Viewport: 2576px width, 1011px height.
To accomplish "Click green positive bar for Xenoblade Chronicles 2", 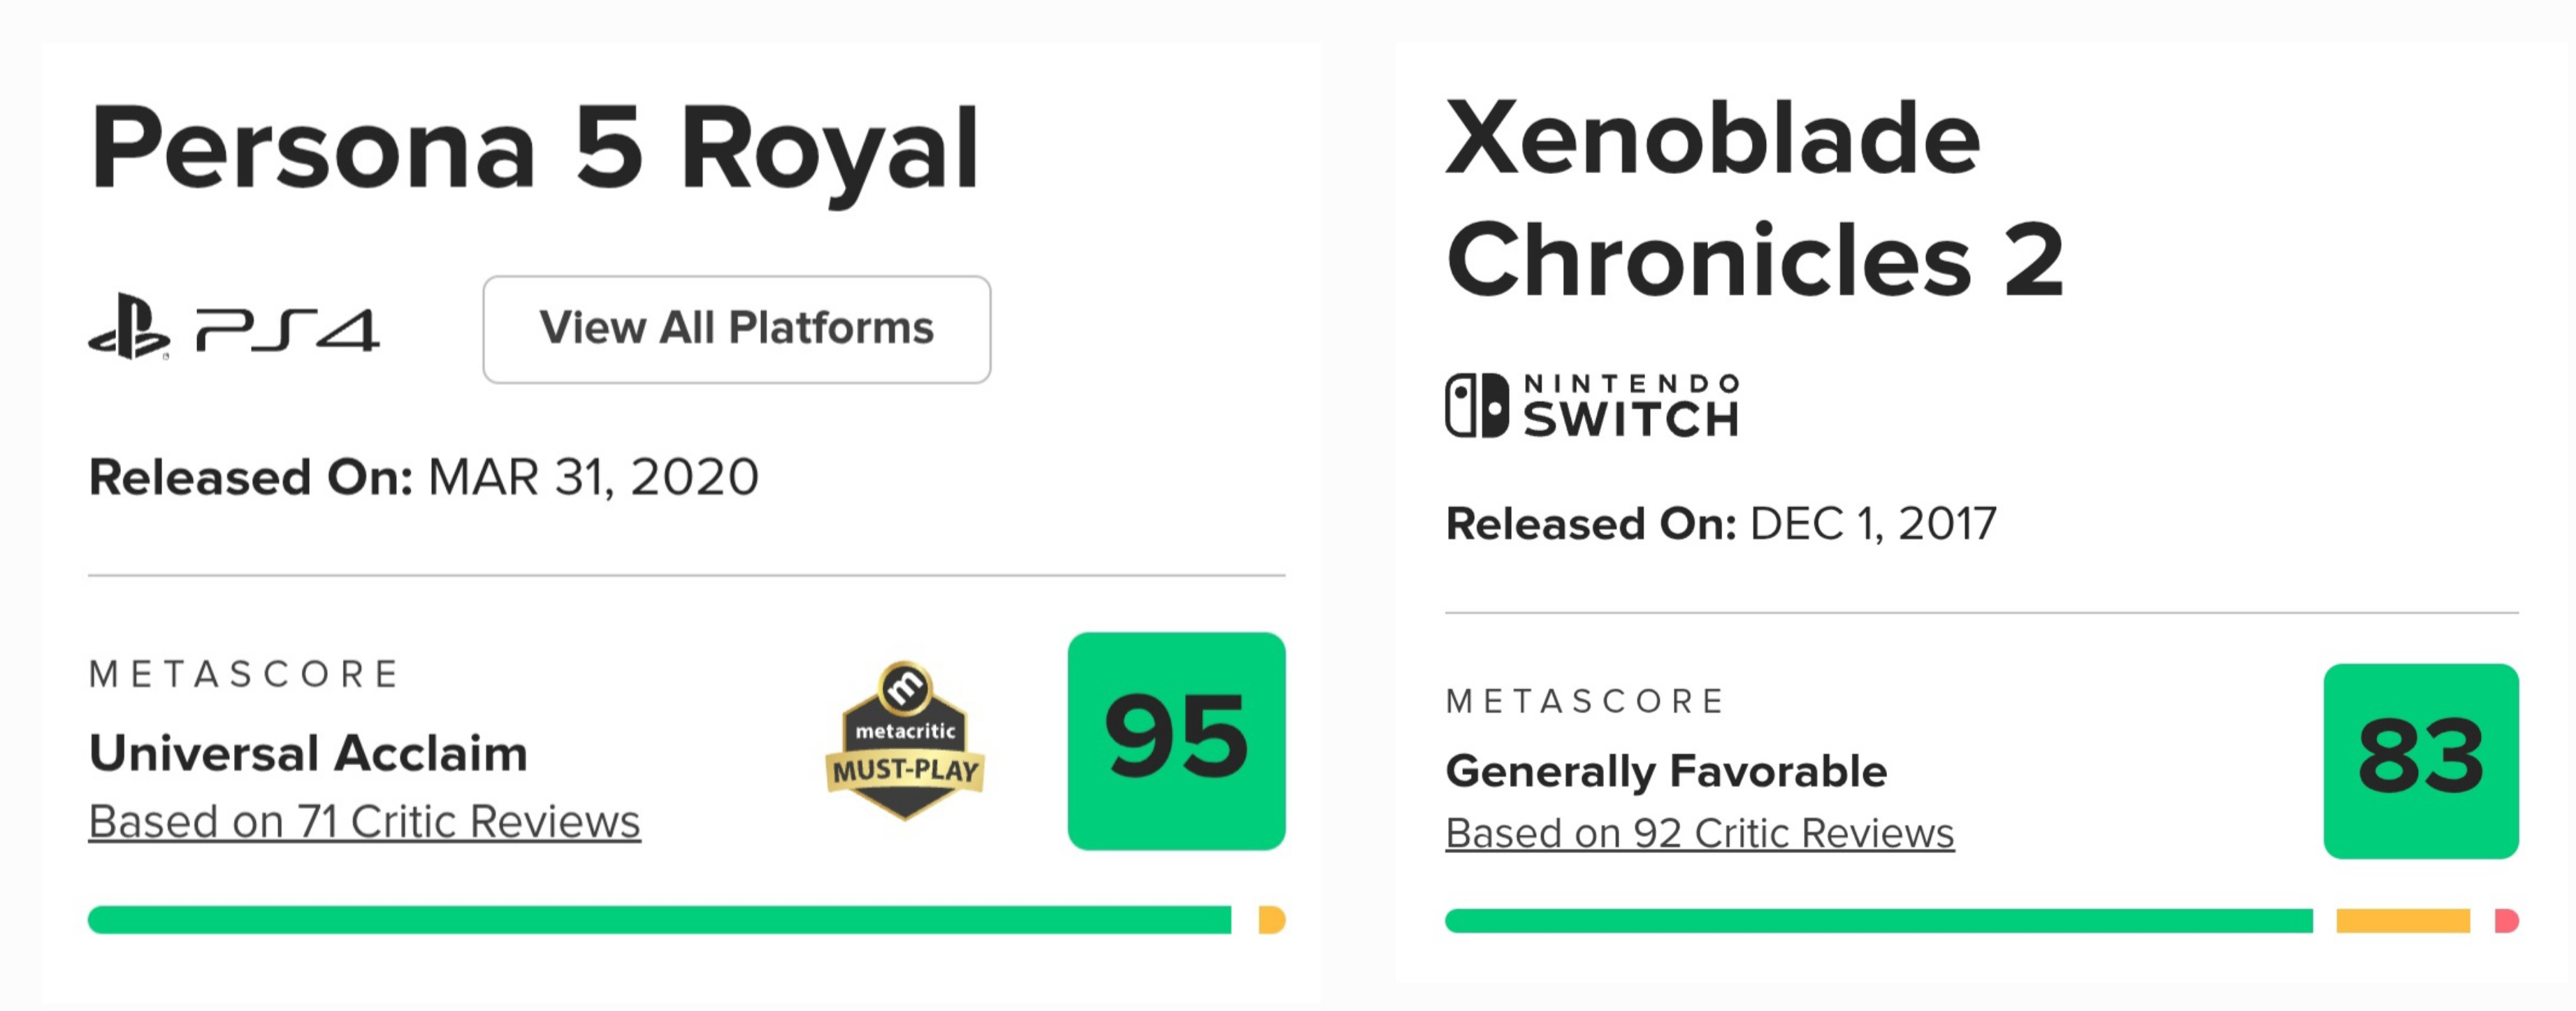I will [x=1879, y=921].
